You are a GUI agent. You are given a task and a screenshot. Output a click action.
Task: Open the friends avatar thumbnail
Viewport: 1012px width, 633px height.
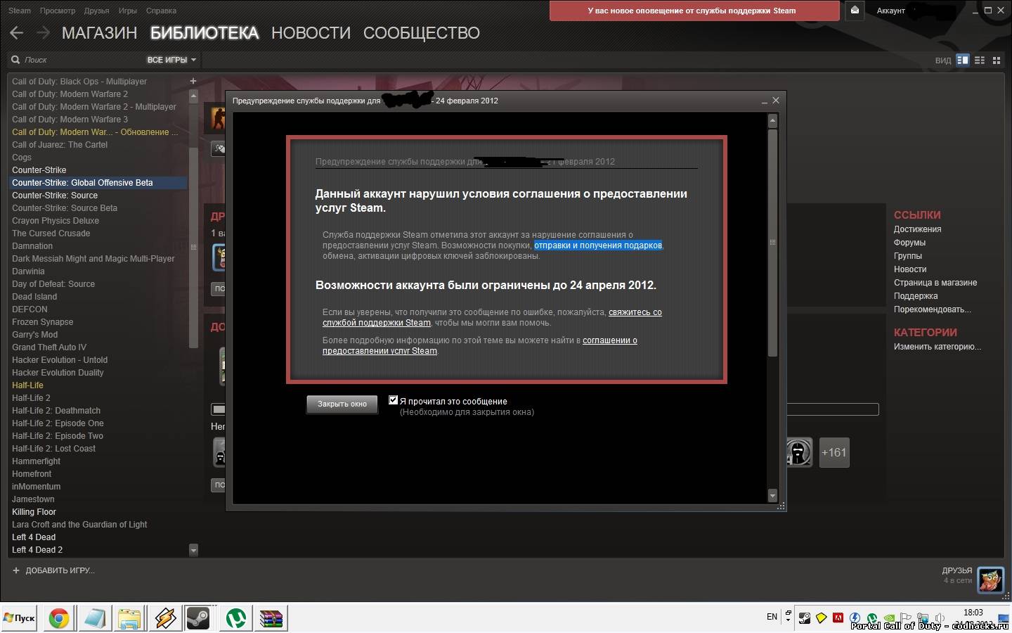[991, 580]
